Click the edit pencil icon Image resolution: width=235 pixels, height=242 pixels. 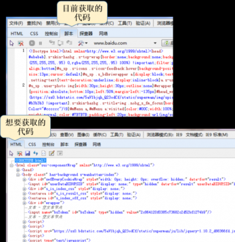(51, 153)
